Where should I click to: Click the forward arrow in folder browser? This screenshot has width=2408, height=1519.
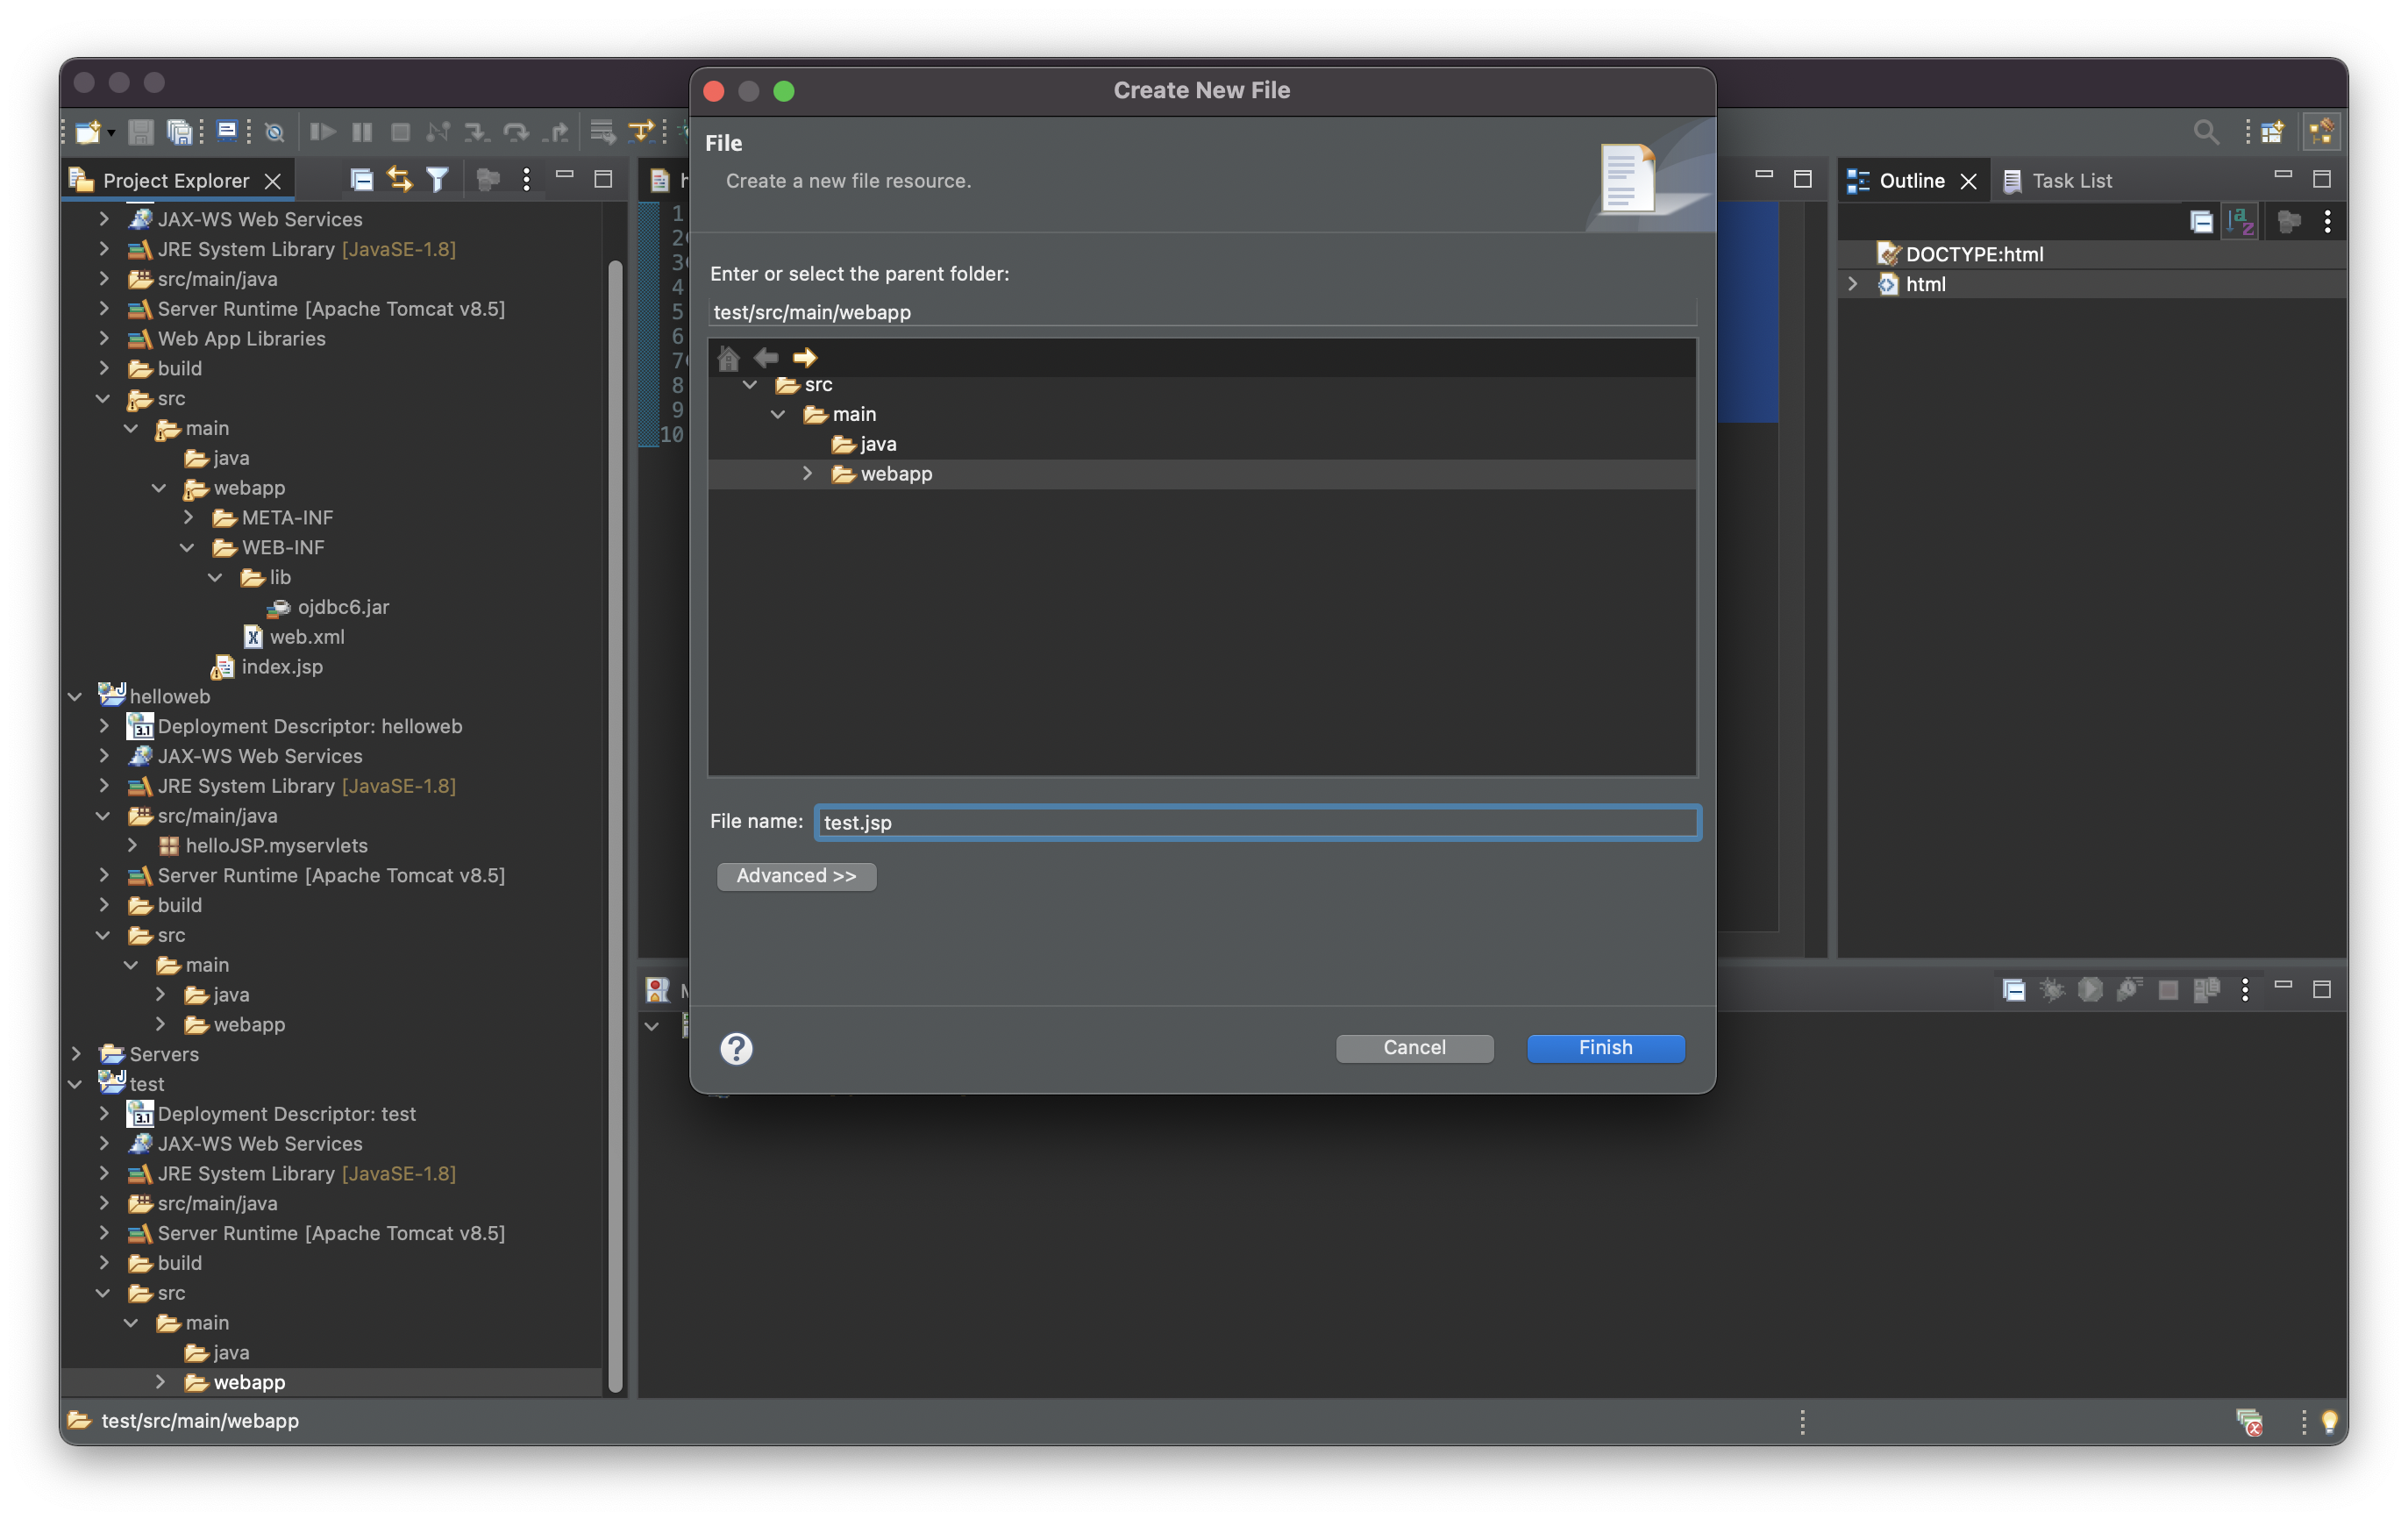[805, 358]
